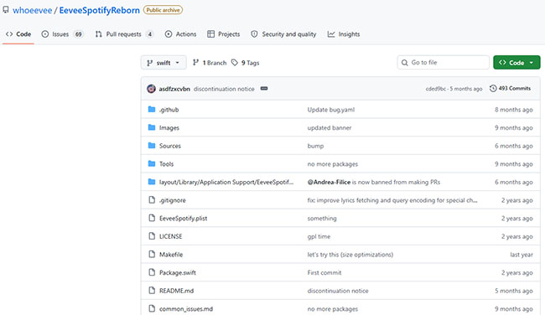Open the layout/Library/Application Support folder
The width and height of the screenshot is (545, 315).
tap(226, 182)
